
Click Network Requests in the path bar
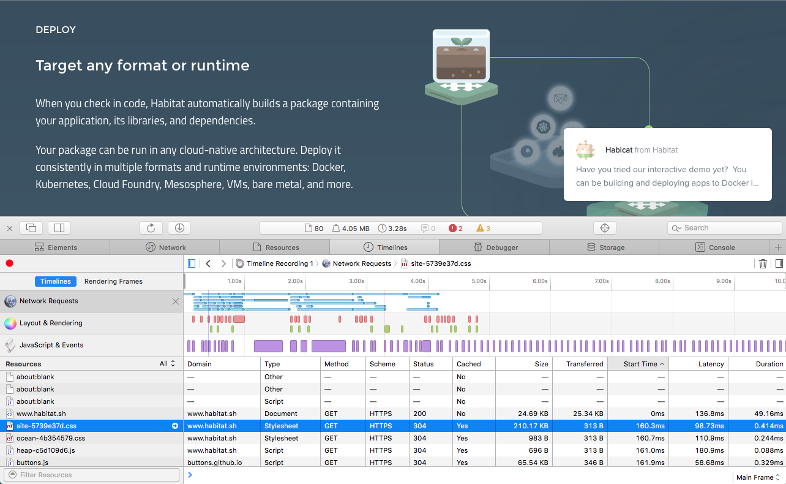(x=356, y=263)
